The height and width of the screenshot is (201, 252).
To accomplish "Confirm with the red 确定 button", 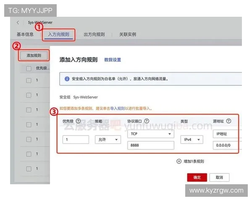I will coord(197,177).
